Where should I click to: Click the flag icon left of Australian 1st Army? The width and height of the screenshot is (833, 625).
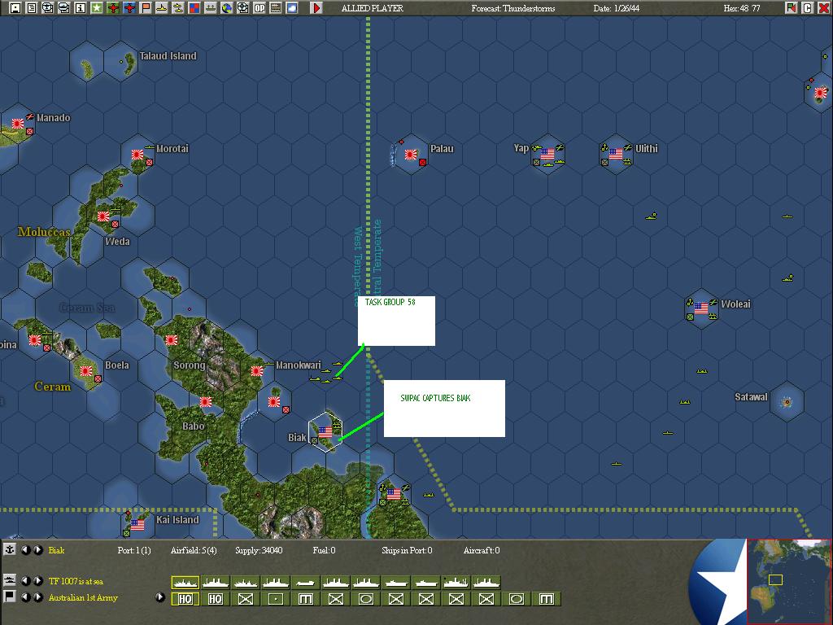9,597
